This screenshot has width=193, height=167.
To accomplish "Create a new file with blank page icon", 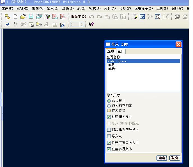I will click(15, 17).
